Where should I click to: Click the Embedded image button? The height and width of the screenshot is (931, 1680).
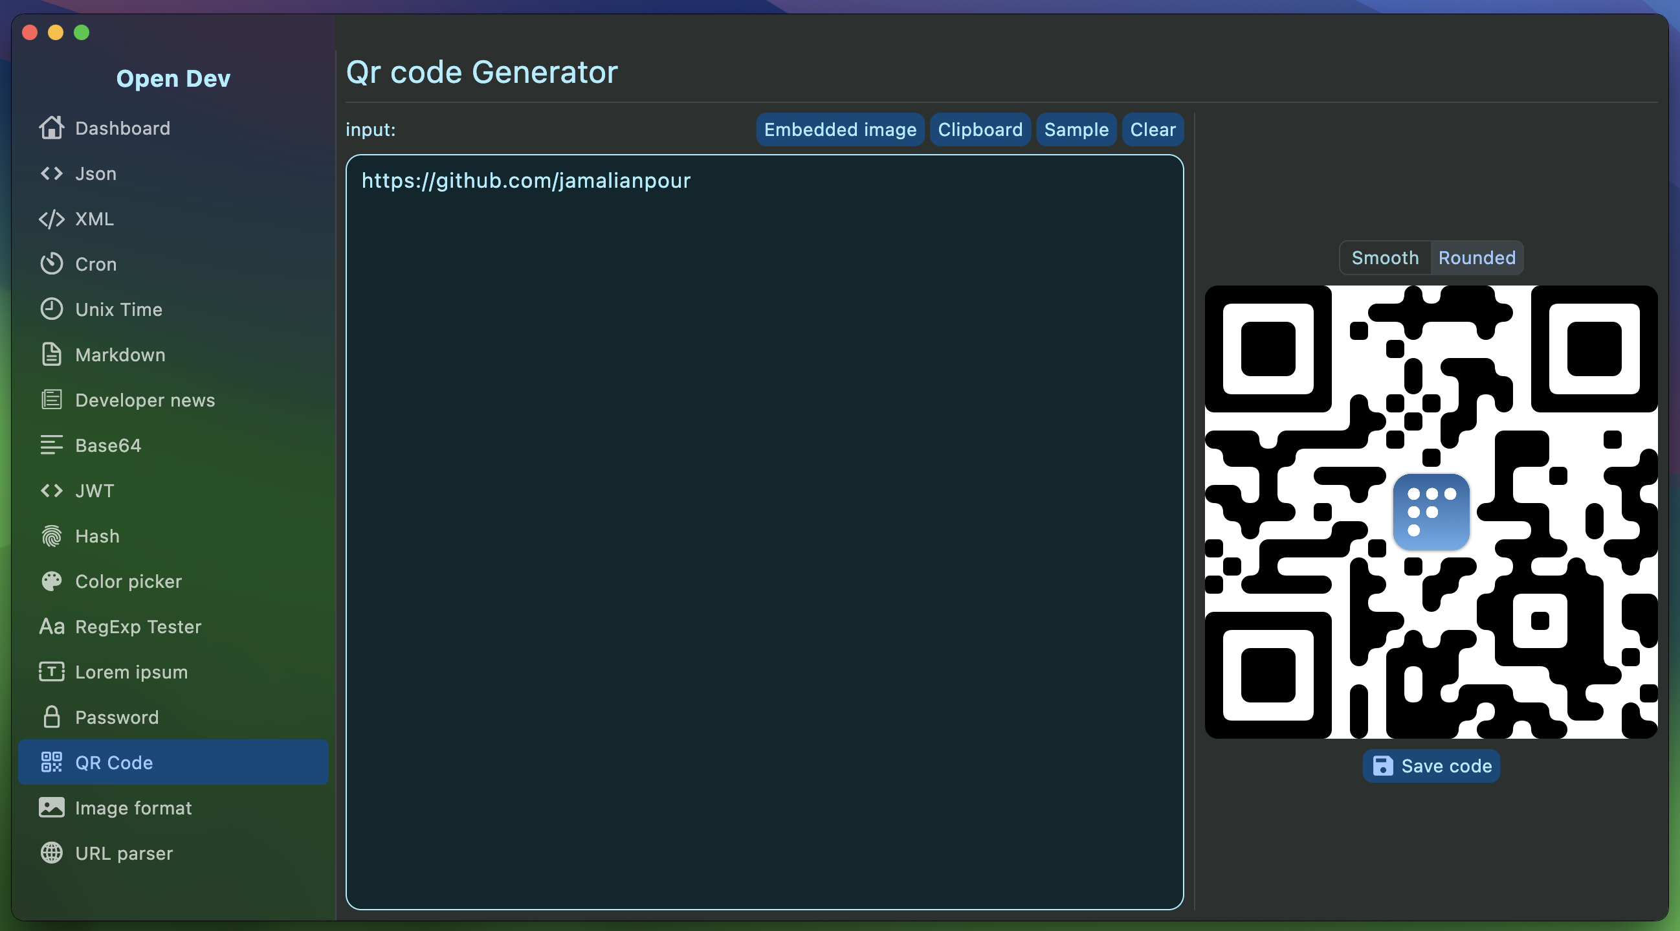pyautogui.click(x=840, y=129)
